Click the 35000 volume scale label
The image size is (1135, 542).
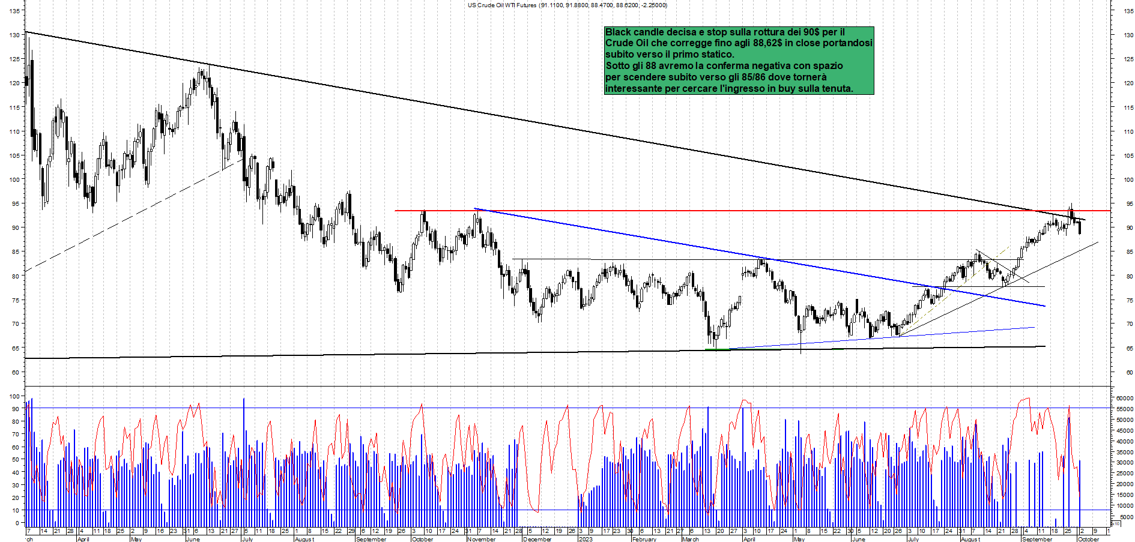point(1125,452)
